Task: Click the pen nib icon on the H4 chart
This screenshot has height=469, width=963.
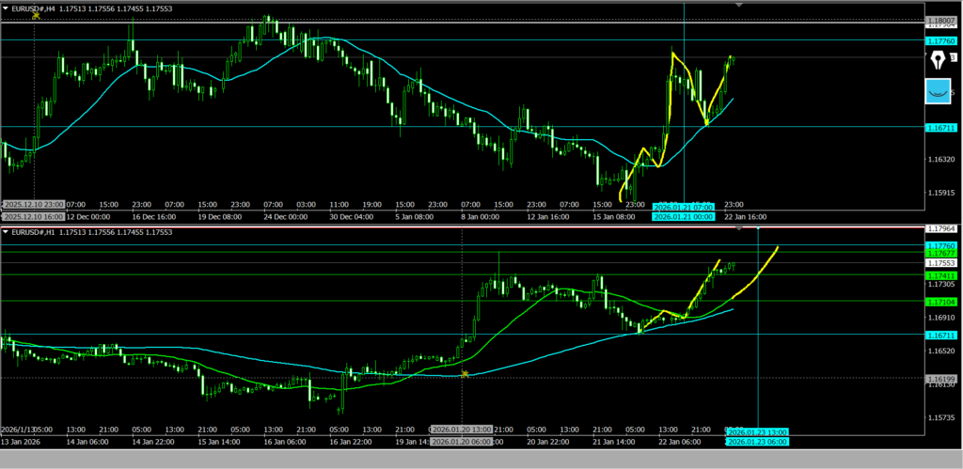Action: 938,61
